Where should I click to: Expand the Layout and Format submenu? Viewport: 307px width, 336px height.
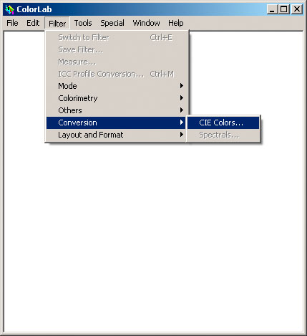[116, 135]
